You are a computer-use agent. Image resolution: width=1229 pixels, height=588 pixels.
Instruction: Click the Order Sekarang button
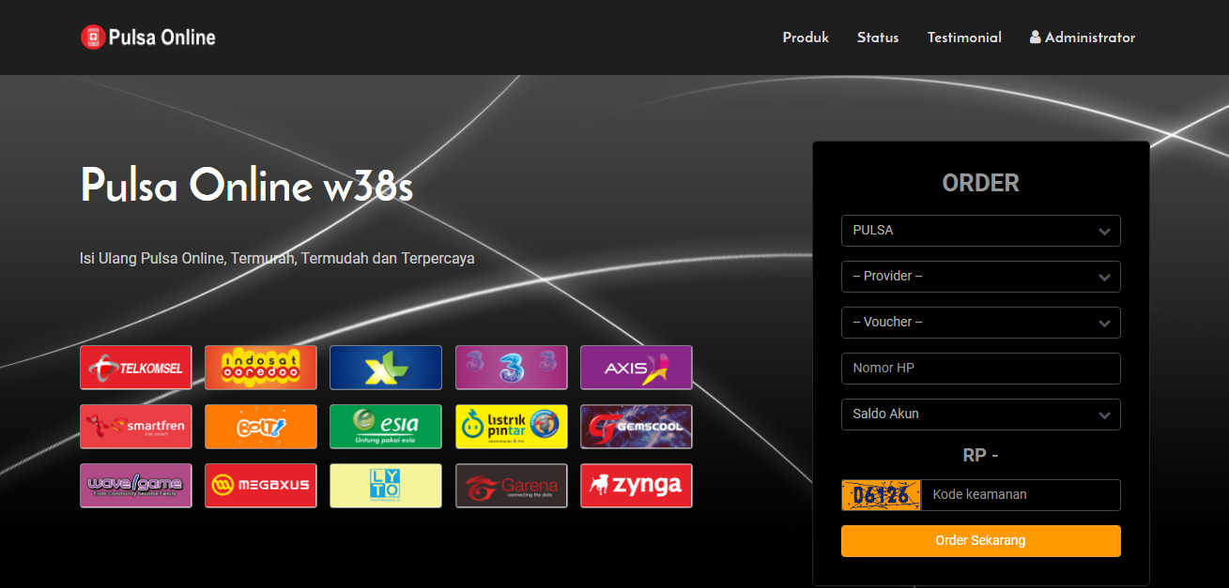point(981,541)
